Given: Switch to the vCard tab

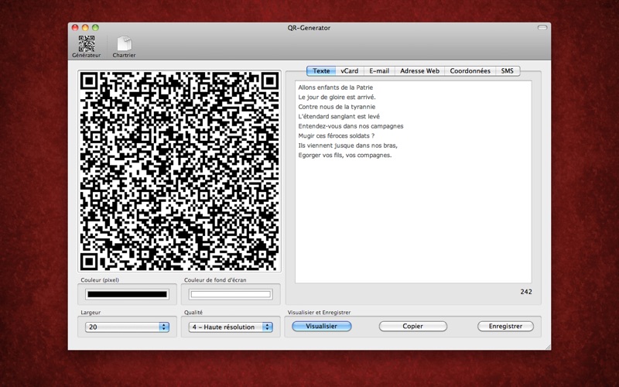Looking at the screenshot, I should pos(350,71).
